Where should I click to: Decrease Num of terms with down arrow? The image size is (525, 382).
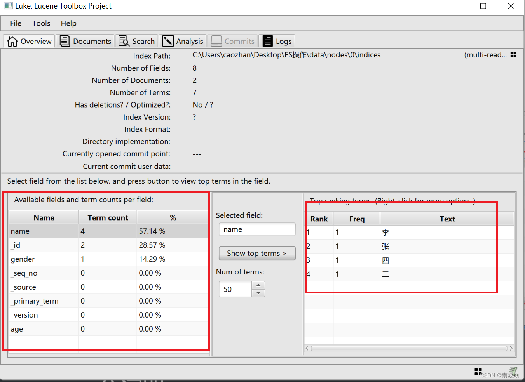tap(258, 293)
